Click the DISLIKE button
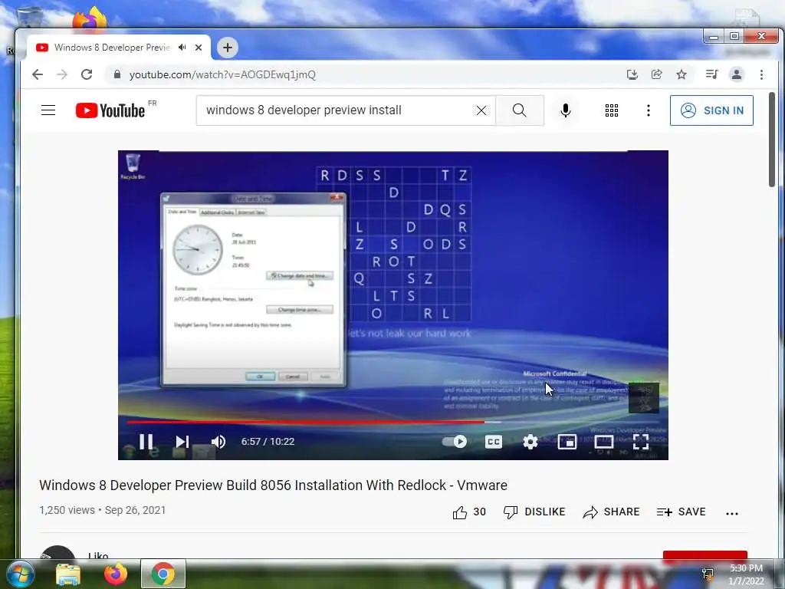The height and width of the screenshot is (589, 785). tap(534, 512)
